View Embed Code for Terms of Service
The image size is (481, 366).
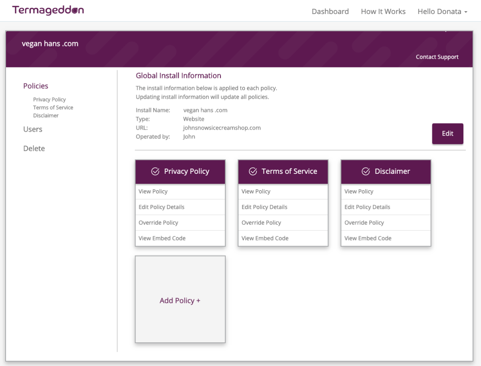(283, 238)
